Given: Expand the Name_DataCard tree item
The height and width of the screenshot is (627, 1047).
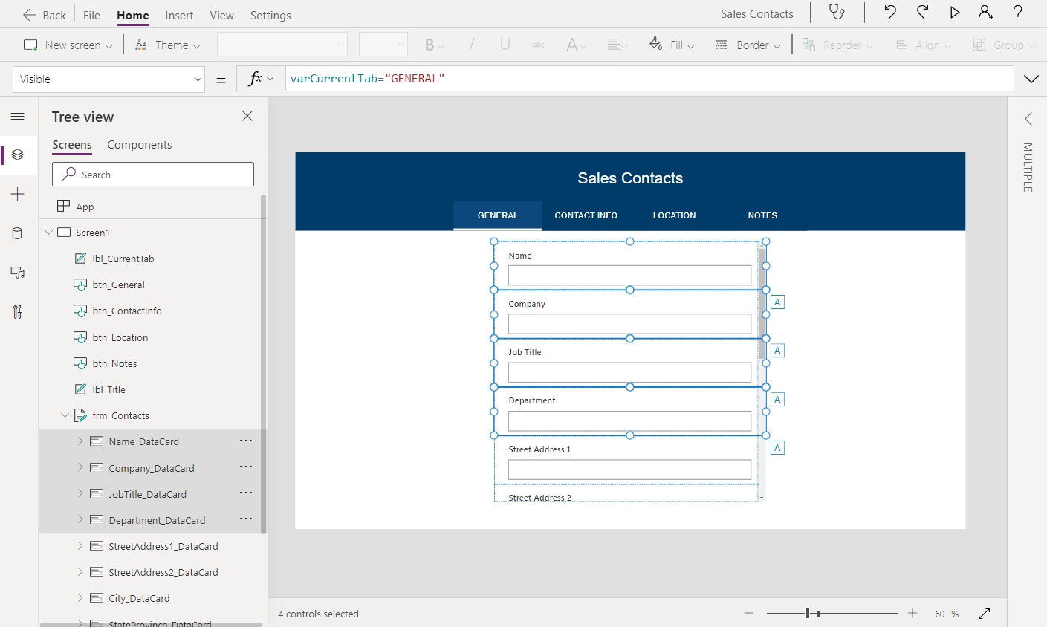Looking at the screenshot, I should click(80, 441).
